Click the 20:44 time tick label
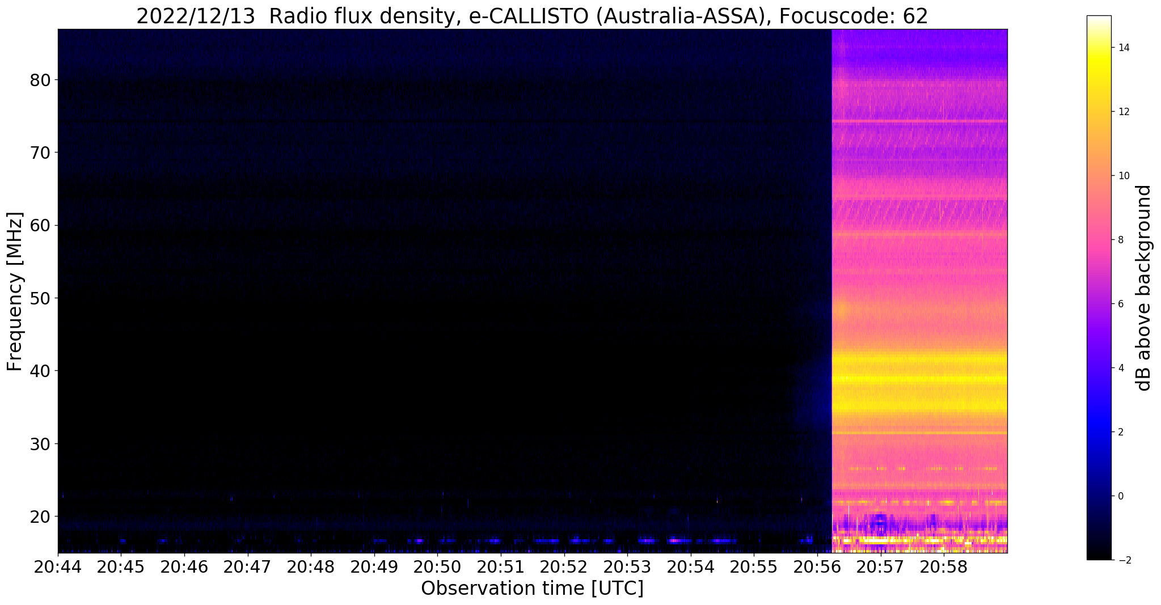 (x=58, y=566)
